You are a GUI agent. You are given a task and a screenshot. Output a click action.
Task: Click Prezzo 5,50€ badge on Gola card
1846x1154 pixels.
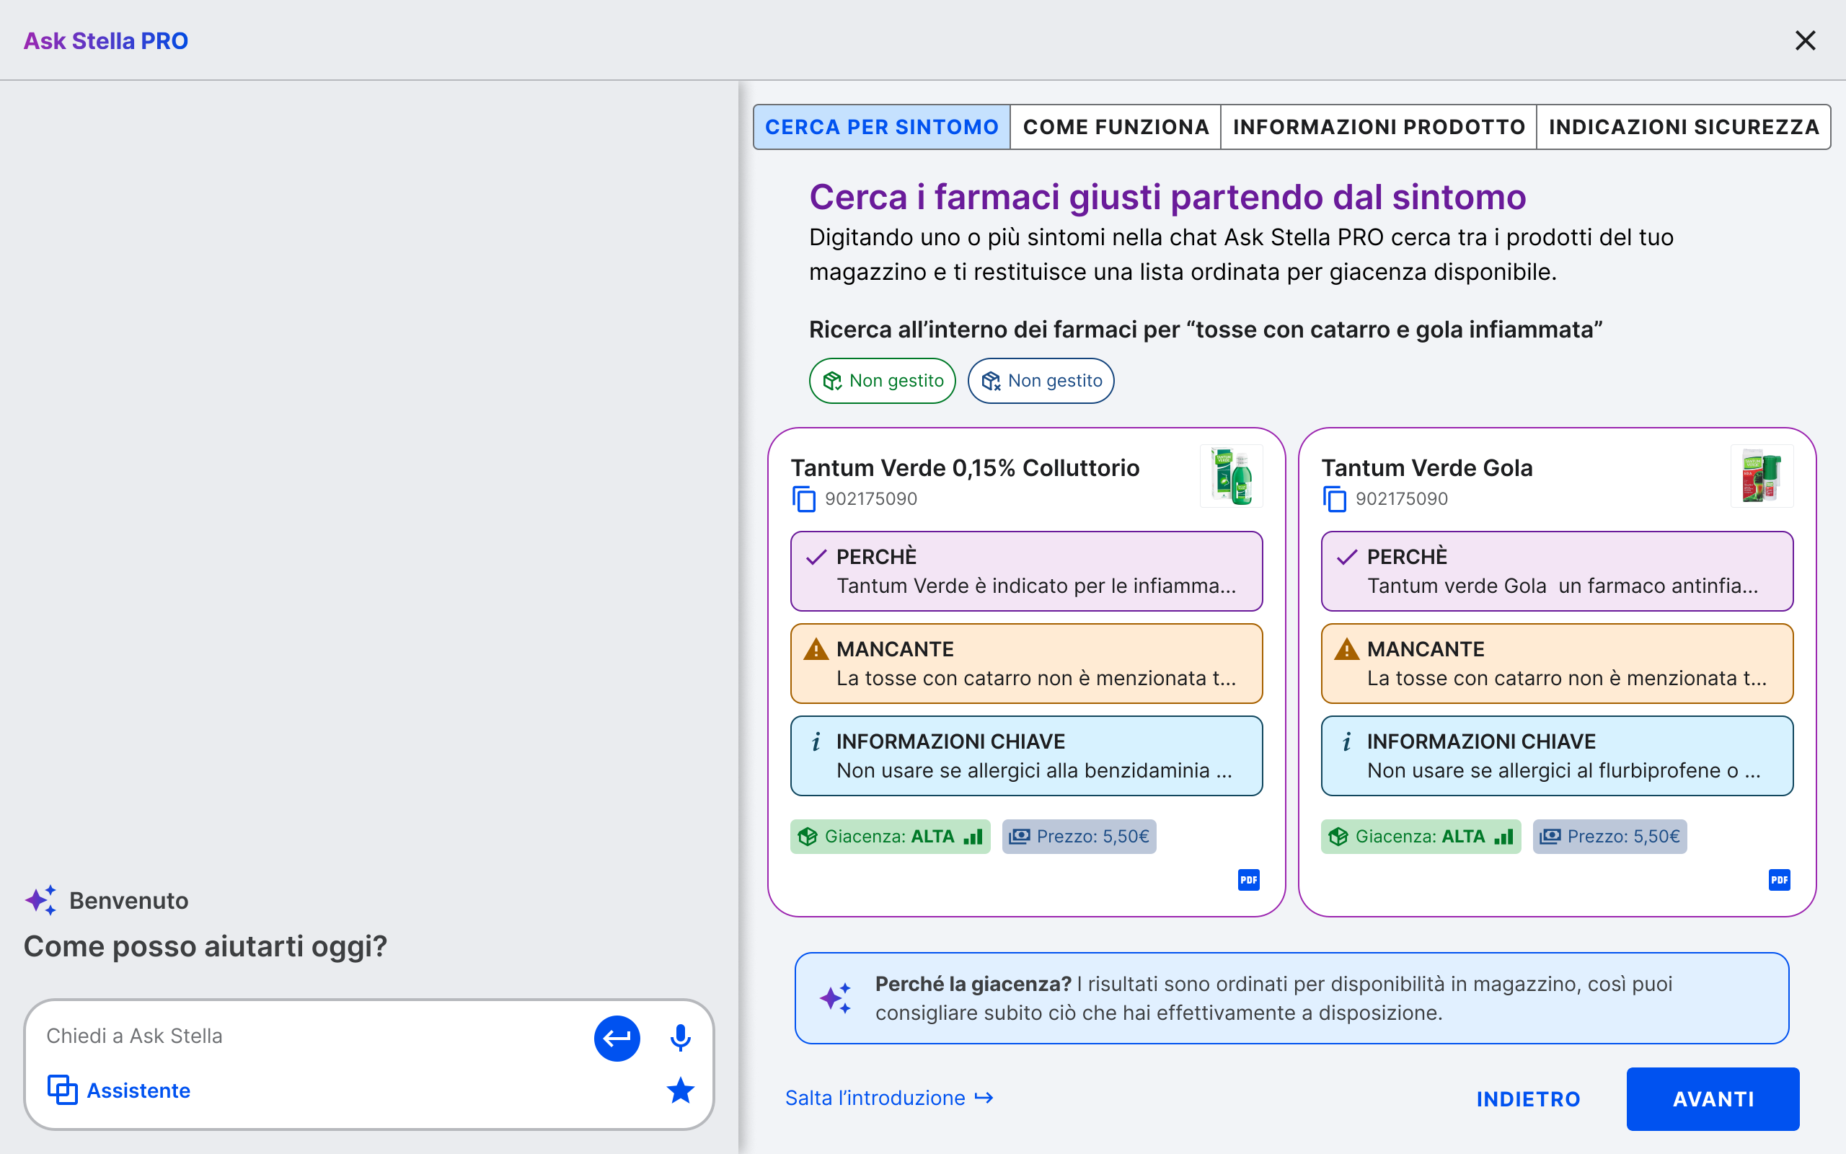point(1610,837)
